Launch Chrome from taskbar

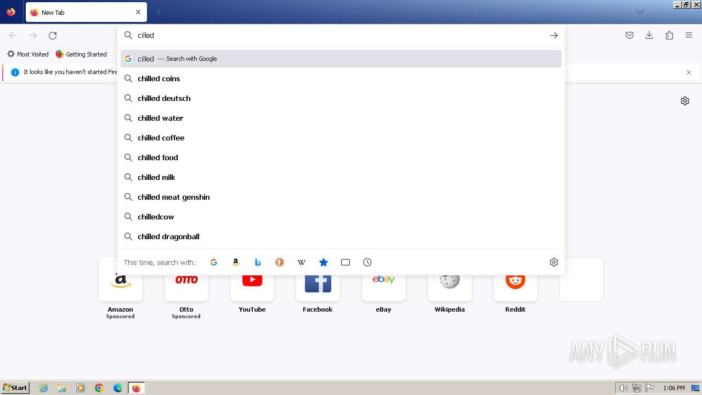tap(99, 388)
